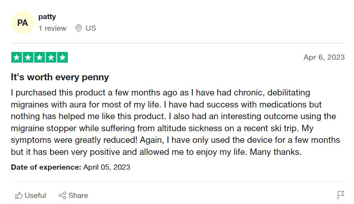The image size is (354, 204).
Task: Click the third green rating star
Action: click(x=39, y=58)
